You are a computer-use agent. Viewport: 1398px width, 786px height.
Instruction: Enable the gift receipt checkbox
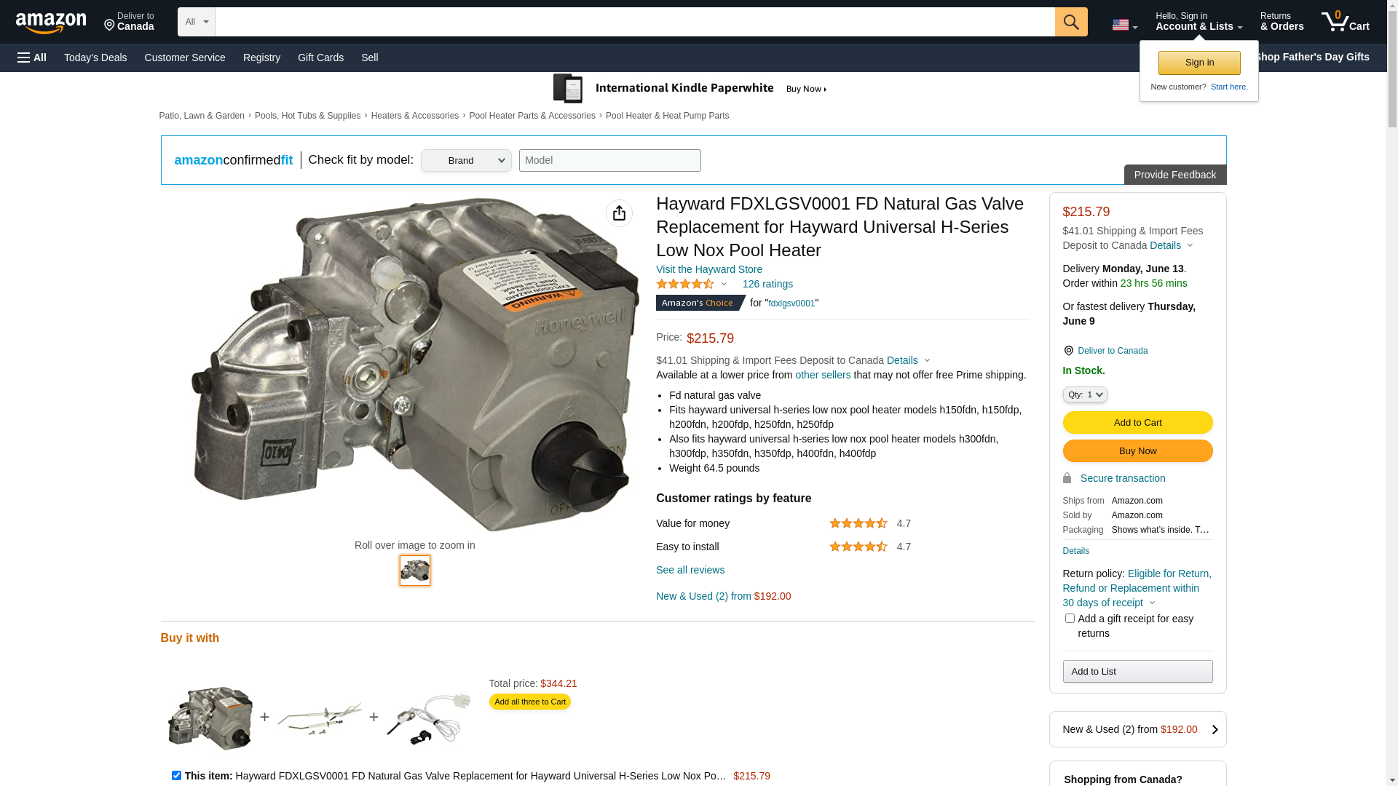pos(1070,619)
